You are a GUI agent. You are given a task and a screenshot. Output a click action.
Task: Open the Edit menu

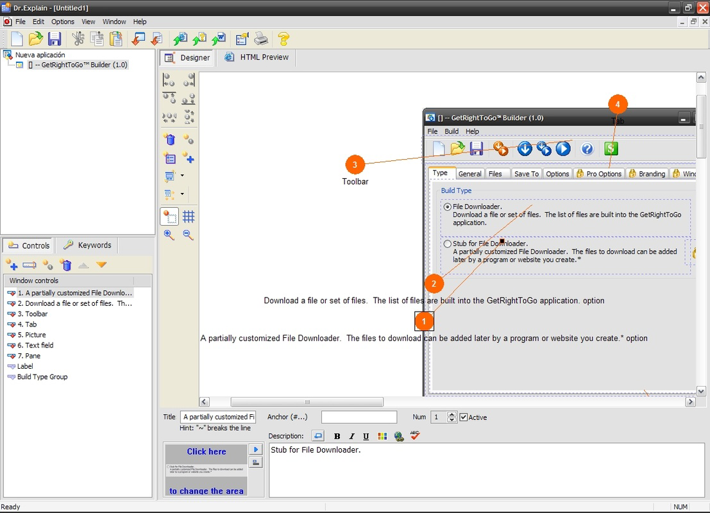coord(38,22)
